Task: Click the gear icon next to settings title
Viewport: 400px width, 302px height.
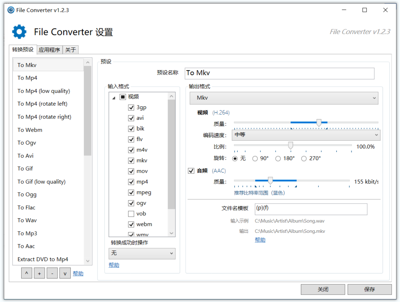Action: [x=19, y=31]
